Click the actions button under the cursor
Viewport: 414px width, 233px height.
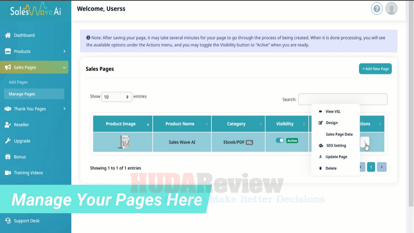coord(365,142)
